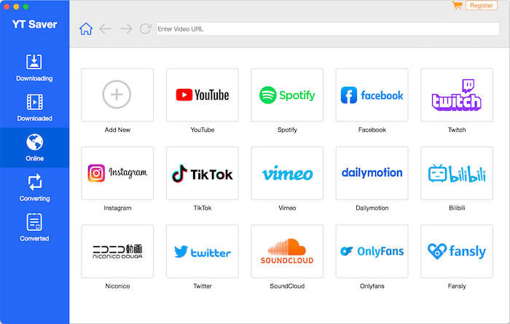The height and width of the screenshot is (324, 510).
Task: Click the Spotify caption text
Action: [x=287, y=130]
